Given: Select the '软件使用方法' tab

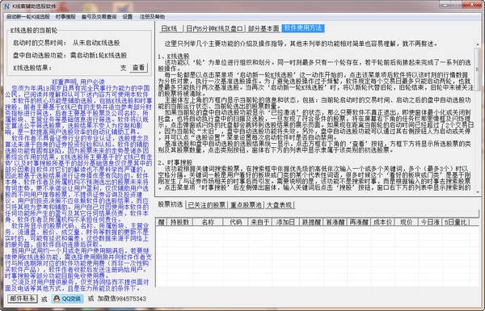Looking at the screenshot, I should pos(303,28).
